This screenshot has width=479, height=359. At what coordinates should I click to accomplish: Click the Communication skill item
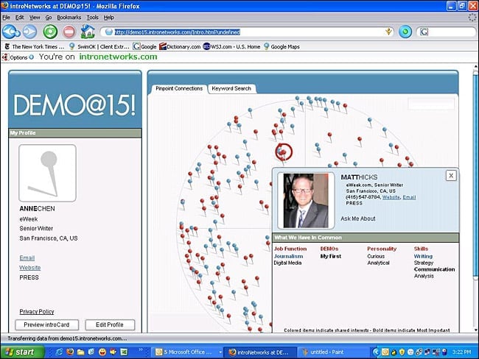434,269
